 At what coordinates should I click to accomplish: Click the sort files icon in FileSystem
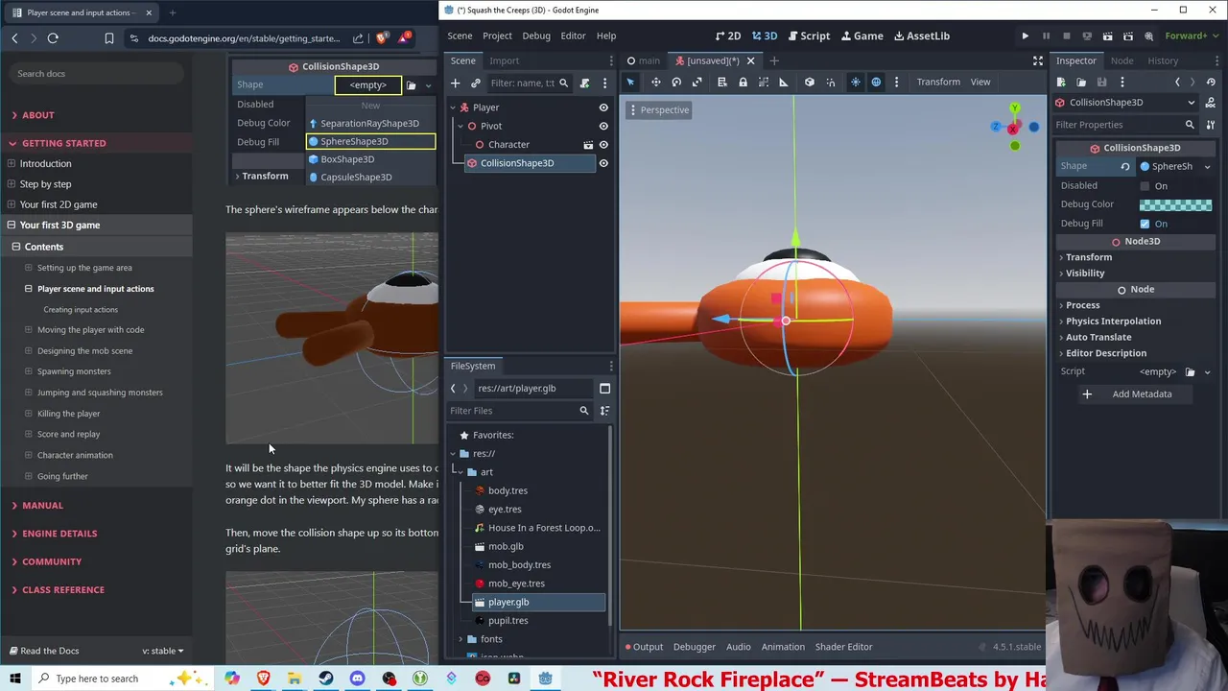coord(604,411)
